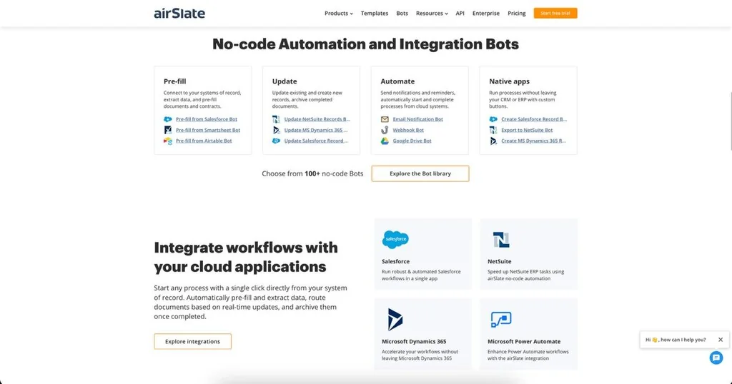The height and width of the screenshot is (384, 732).
Task: Click the Microsoft Dynamics 365 card title
Action: (x=414, y=342)
